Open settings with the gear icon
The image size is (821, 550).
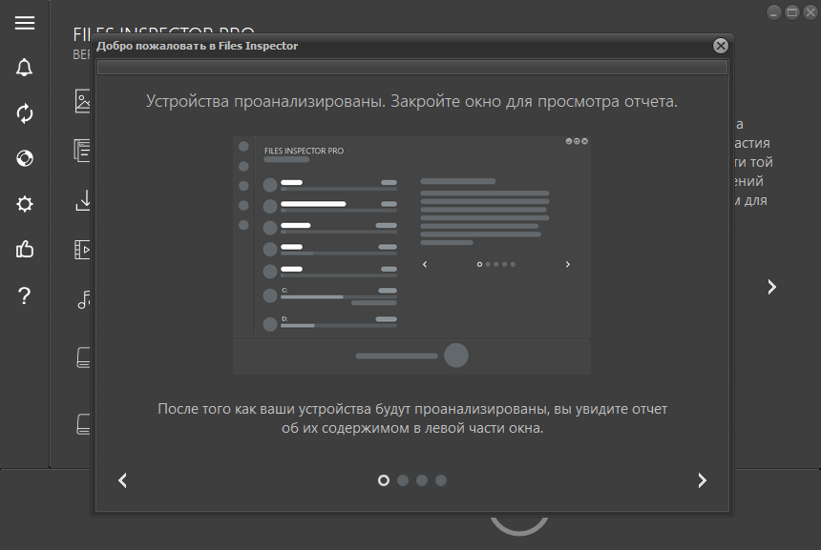(25, 204)
